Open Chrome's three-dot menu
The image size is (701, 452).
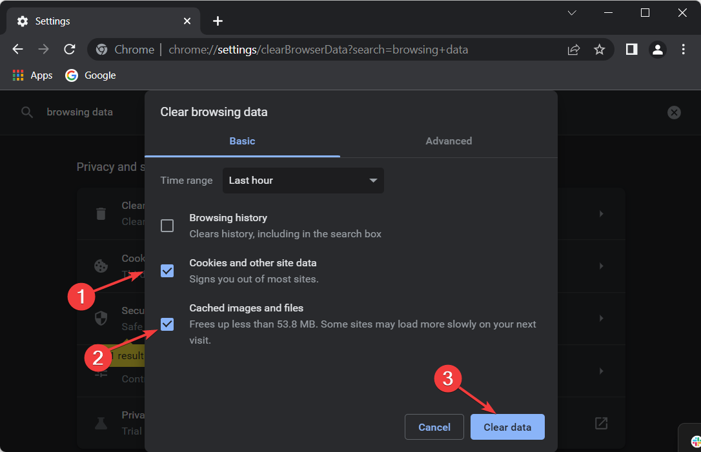683,49
